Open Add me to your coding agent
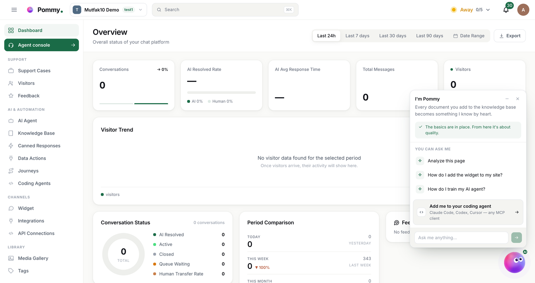The width and height of the screenshot is (535, 283). 468,212
